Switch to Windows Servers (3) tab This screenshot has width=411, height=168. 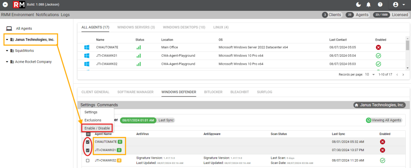point(136,27)
